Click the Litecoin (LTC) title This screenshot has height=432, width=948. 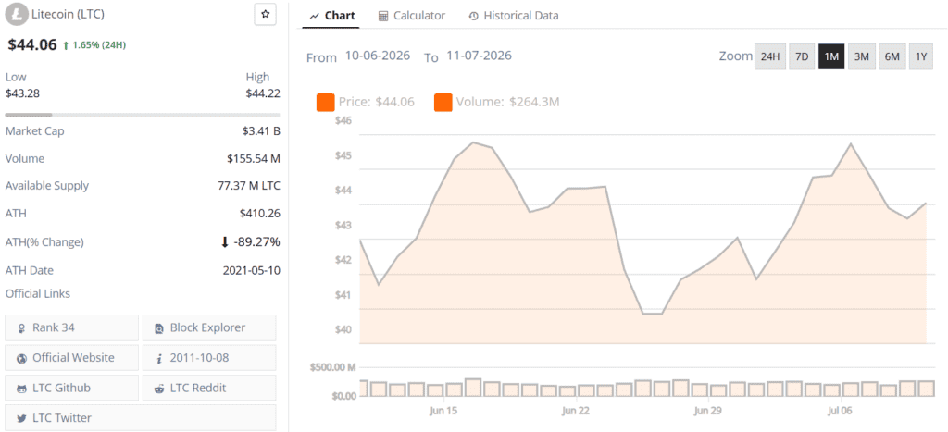click(68, 15)
